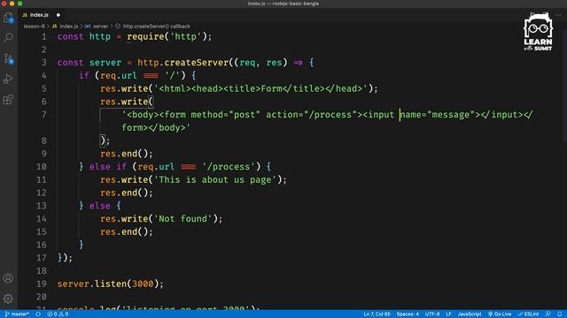Open the errors and warnings count in the status bar
This screenshot has width=567, height=318.
(x=58, y=314)
